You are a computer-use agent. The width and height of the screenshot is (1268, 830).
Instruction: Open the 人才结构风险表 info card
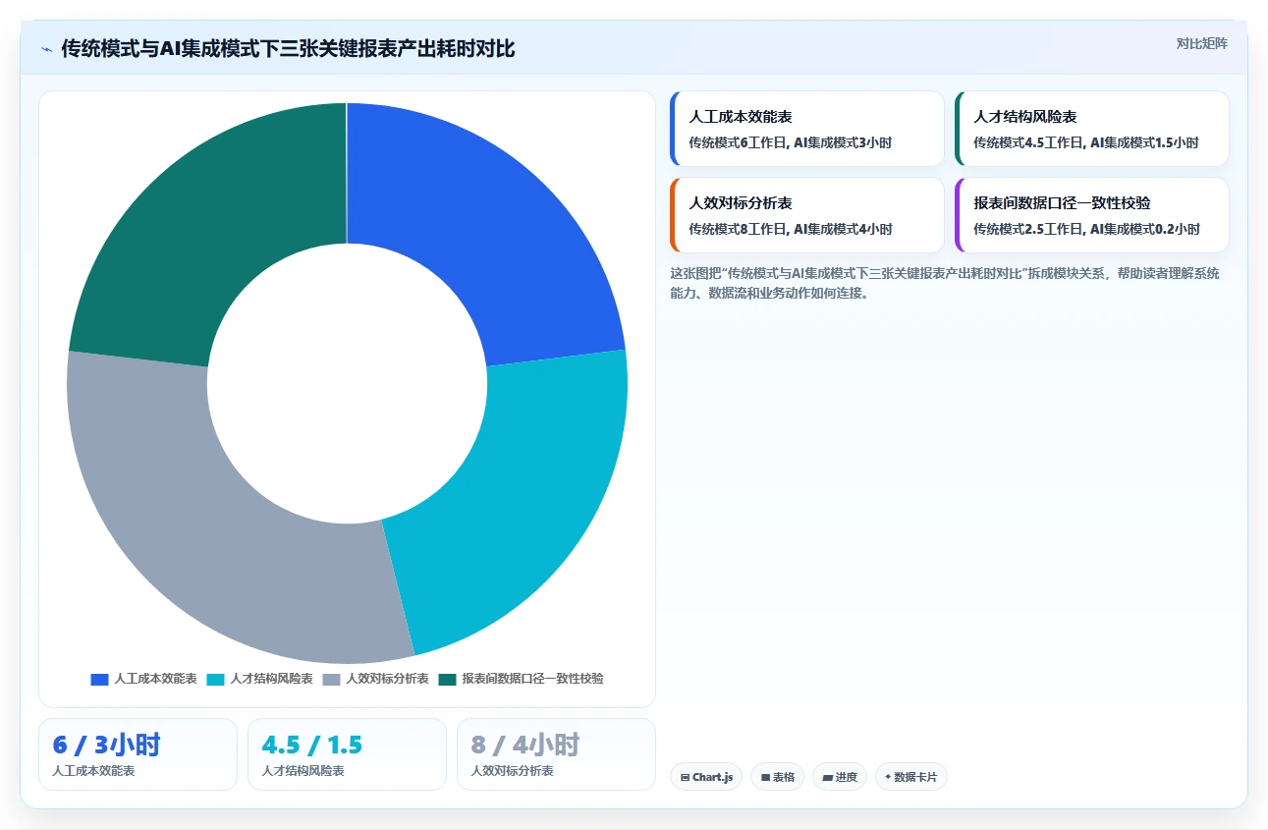coord(1091,129)
